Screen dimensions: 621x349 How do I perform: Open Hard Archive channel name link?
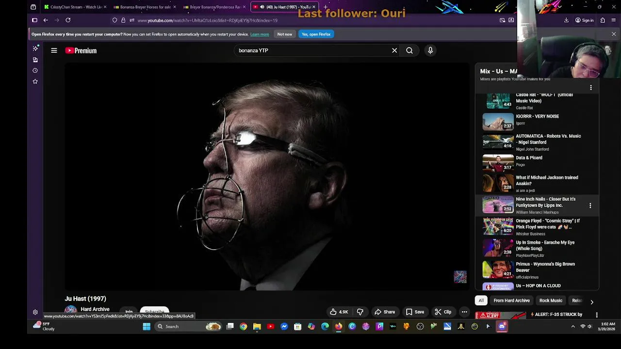(95, 309)
